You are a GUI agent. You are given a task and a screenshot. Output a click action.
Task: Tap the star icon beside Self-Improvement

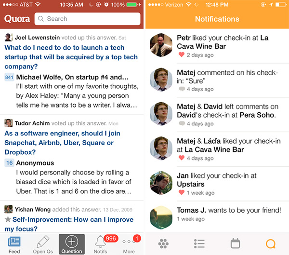(x=8, y=219)
